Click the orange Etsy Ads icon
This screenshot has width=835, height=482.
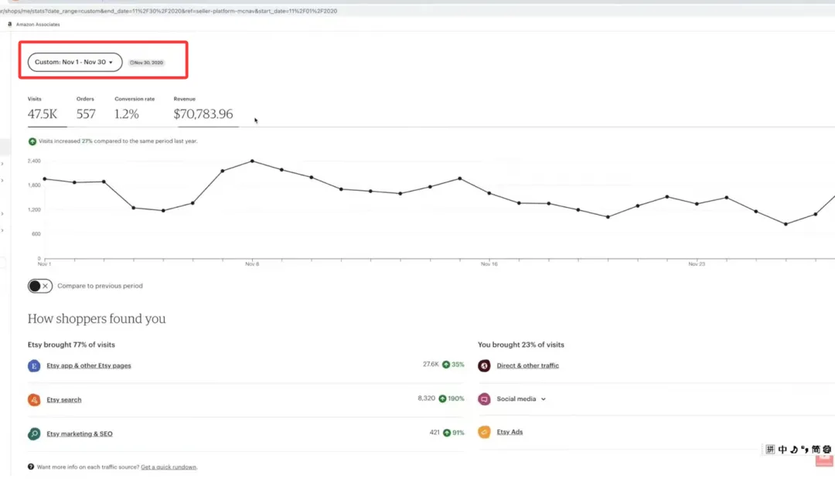tap(484, 432)
